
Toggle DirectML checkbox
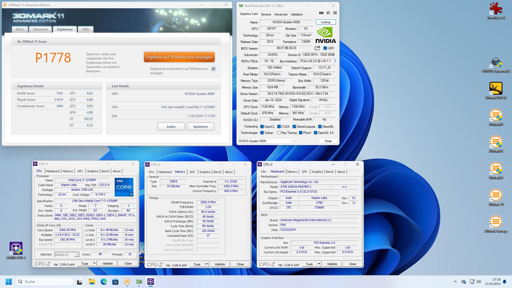coord(320,127)
